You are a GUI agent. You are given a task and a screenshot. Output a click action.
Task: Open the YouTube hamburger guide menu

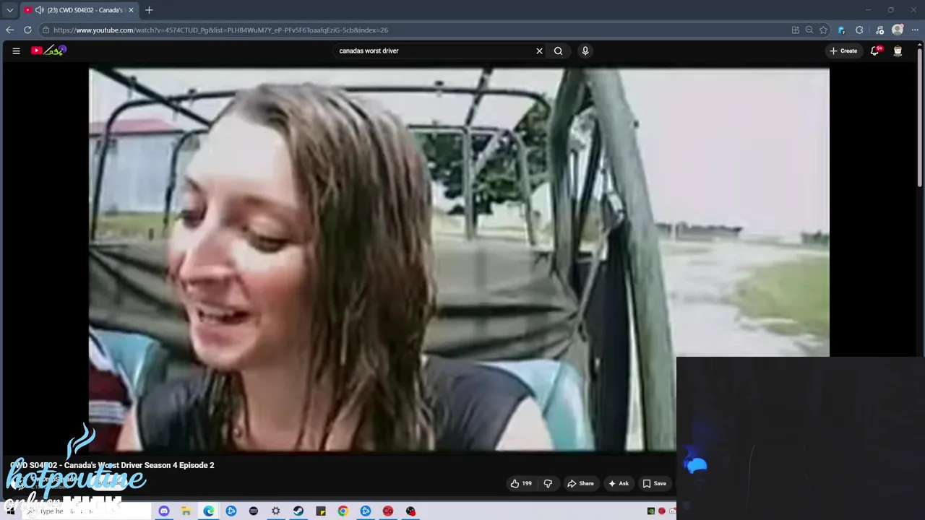click(x=16, y=51)
